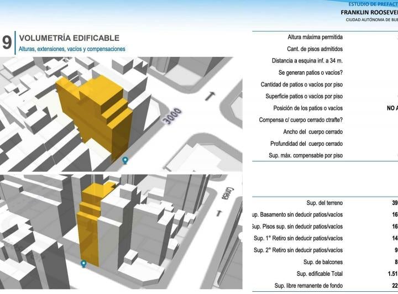Click the row "Altura máxima permitida"

click(315, 37)
